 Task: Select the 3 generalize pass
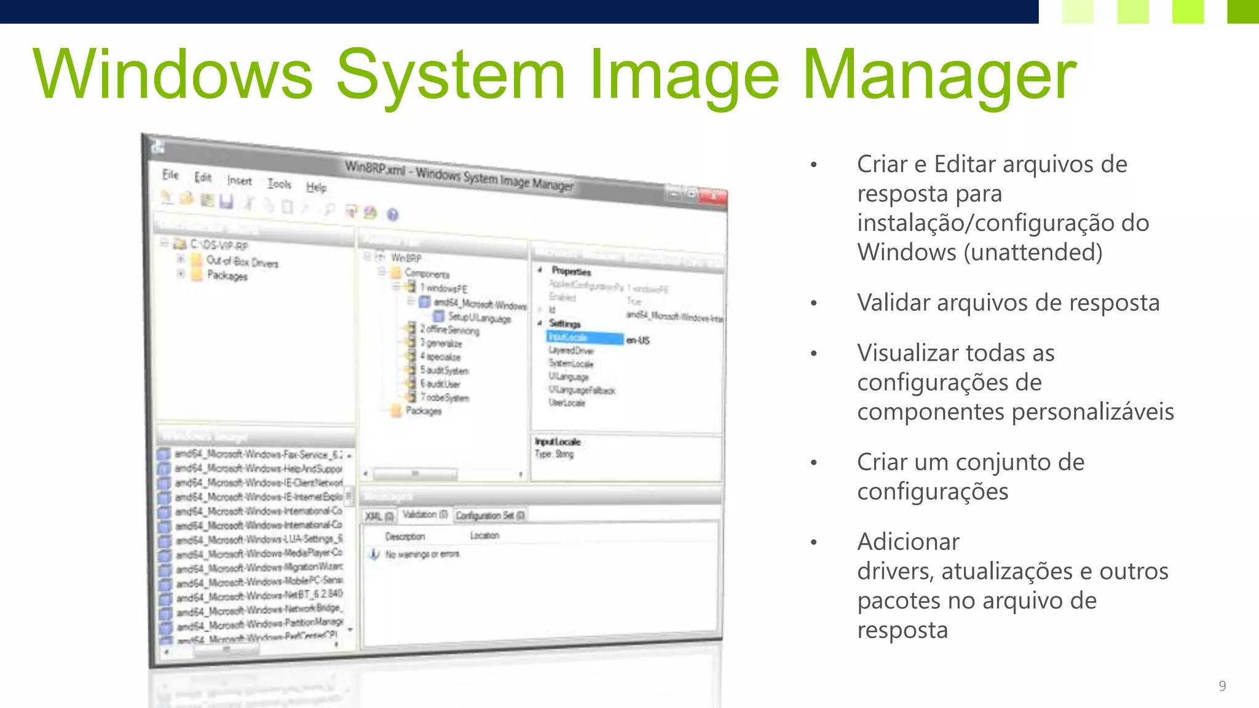441,343
